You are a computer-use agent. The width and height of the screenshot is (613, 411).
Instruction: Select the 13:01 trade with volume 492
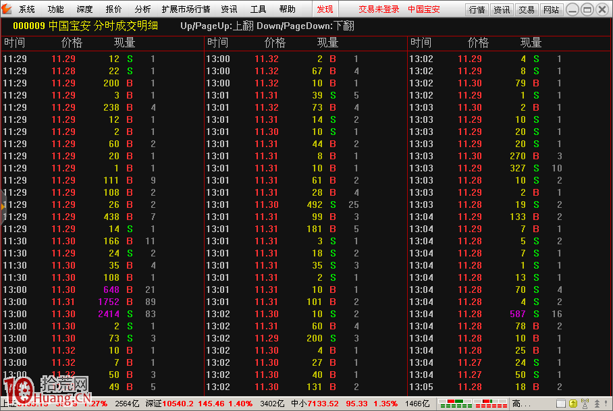pos(306,204)
